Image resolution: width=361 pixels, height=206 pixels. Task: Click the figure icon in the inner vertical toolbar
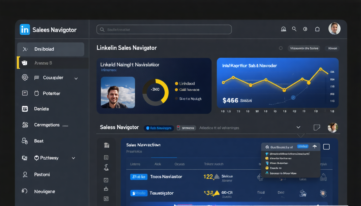coord(106,168)
